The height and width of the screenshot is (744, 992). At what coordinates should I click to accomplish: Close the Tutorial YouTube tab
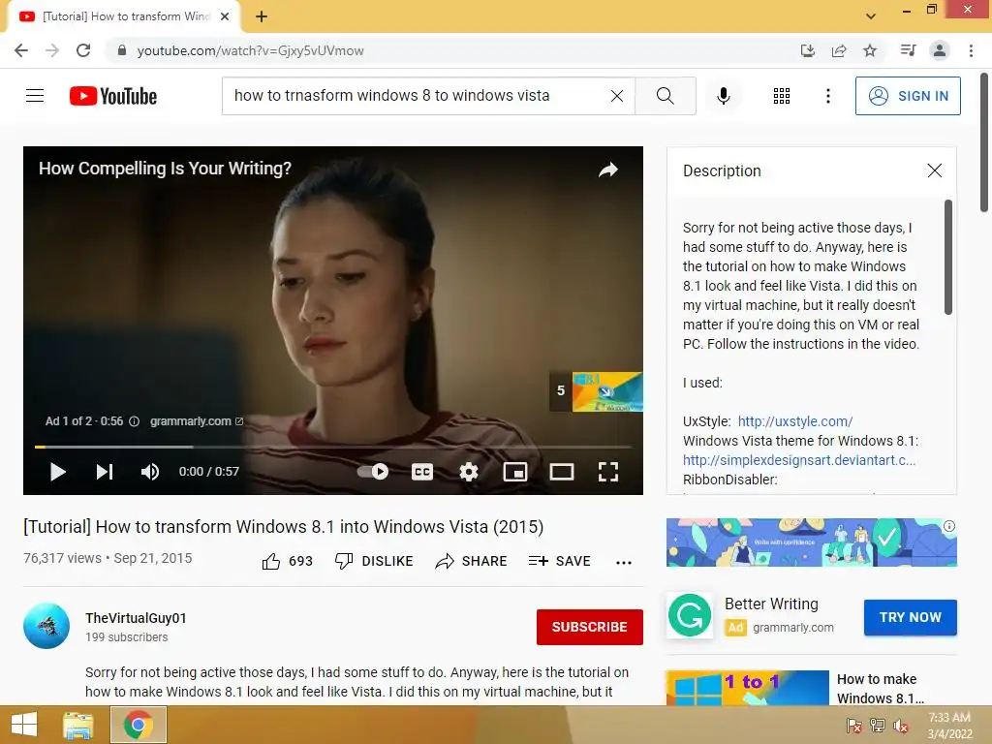coord(225,16)
